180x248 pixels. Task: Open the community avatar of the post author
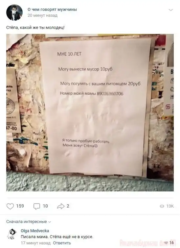click(14, 12)
